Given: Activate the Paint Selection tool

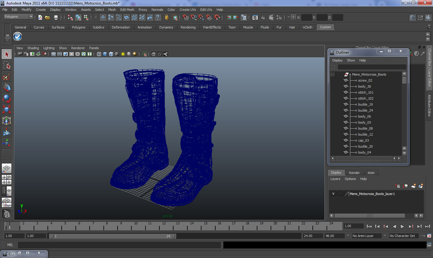Looking at the screenshot, I should (x=7, y=77).
